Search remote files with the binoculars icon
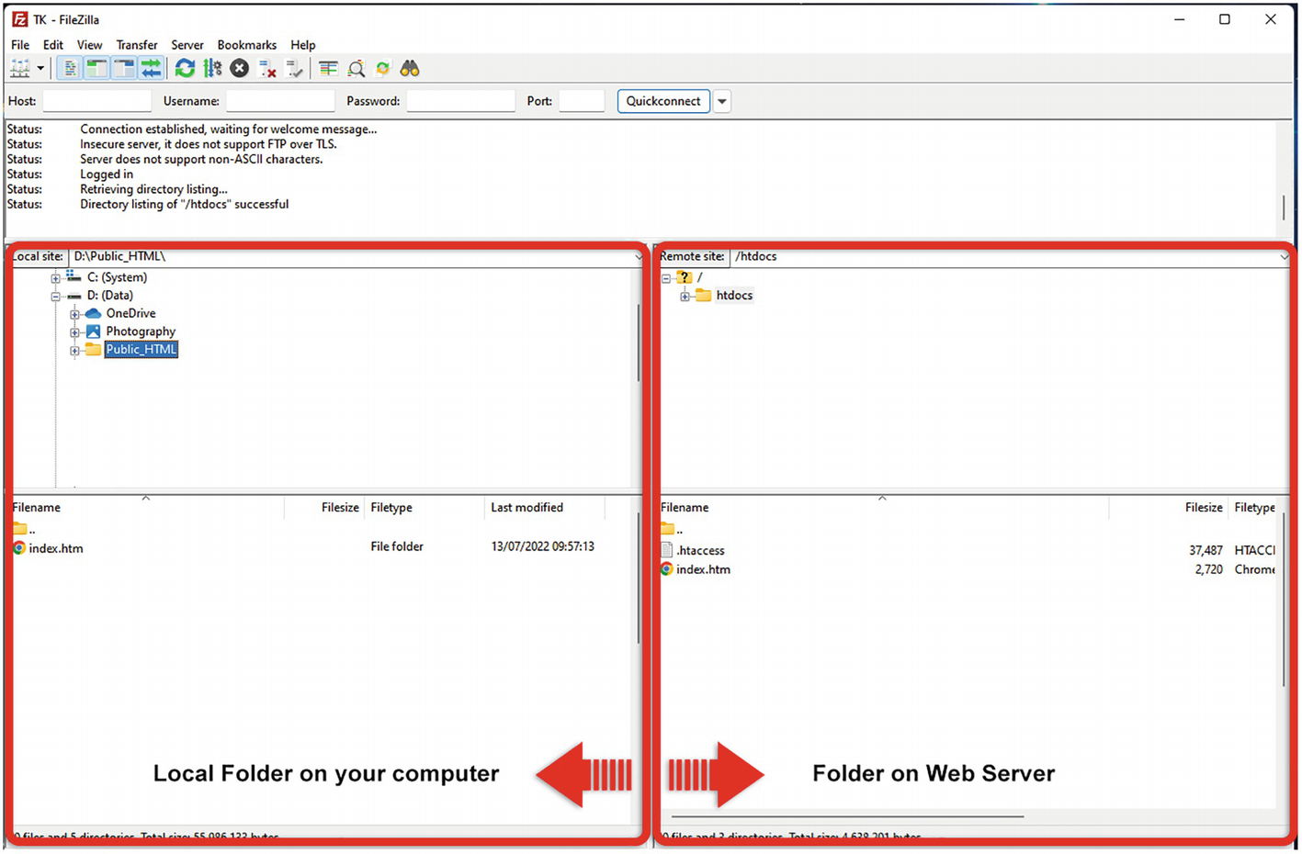The height and width of the screenshot is (854, 1302). (x=410, y=69)
